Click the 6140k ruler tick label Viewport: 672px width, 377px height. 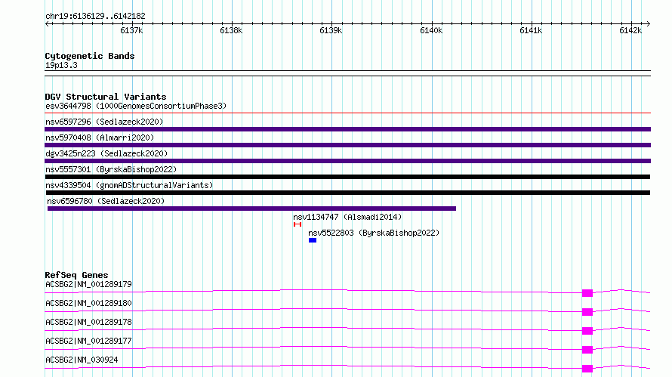click(431, 30)
